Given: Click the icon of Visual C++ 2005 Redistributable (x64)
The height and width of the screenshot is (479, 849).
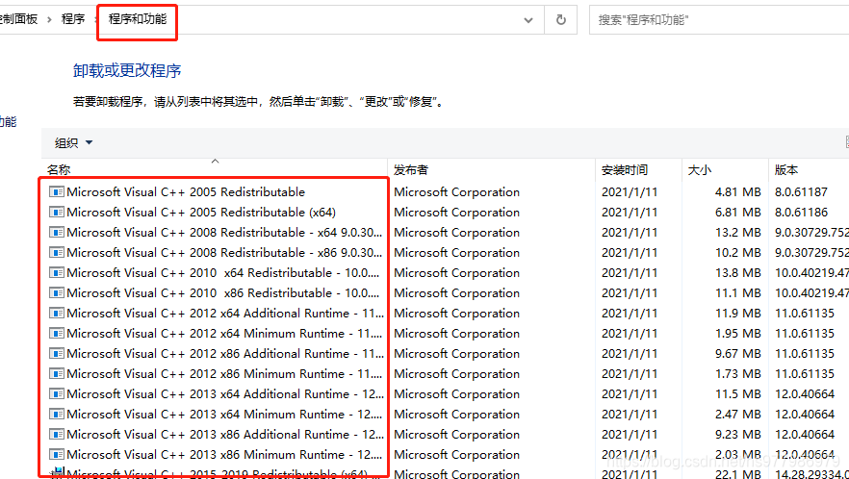Looking at the screenshot, I should click(x=56, y=213).
